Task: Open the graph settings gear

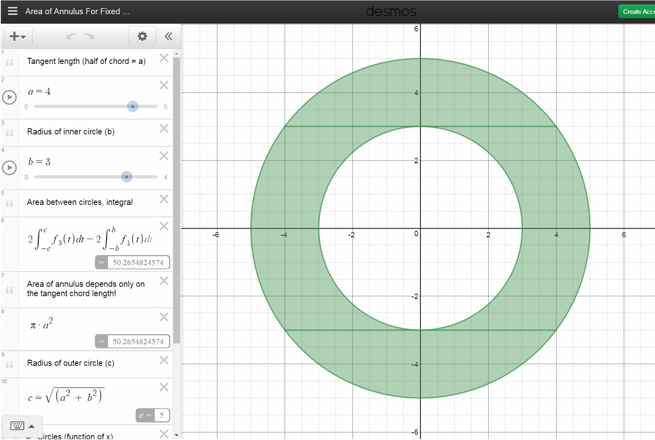Action: (142, 36)
